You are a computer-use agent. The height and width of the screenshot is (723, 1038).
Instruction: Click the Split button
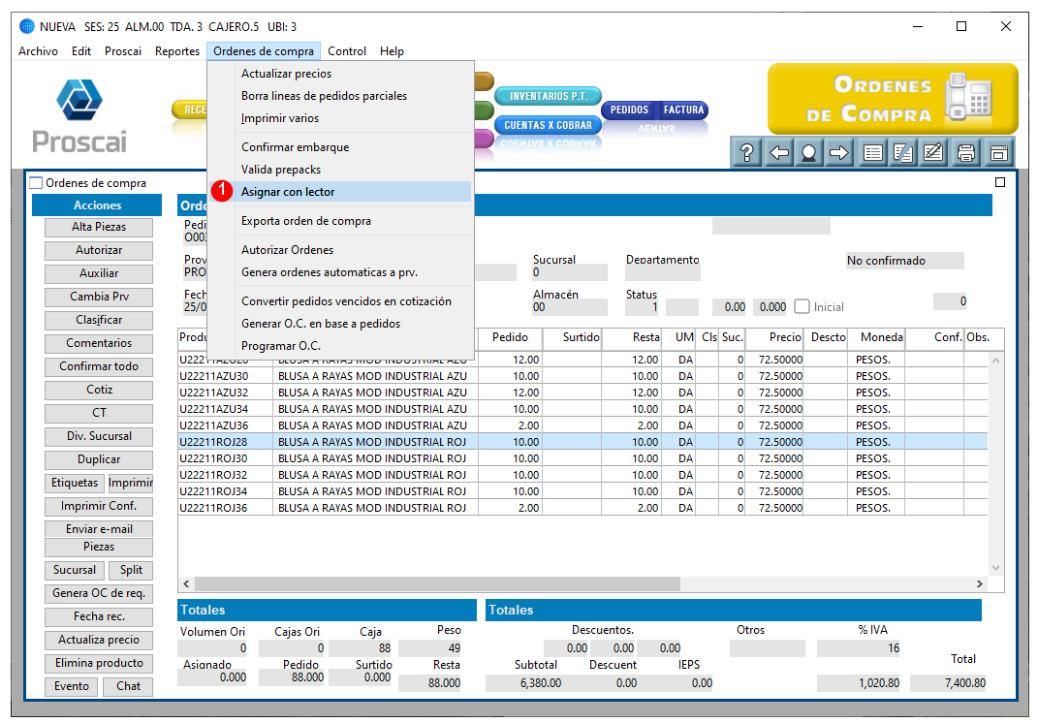(131, 570)
